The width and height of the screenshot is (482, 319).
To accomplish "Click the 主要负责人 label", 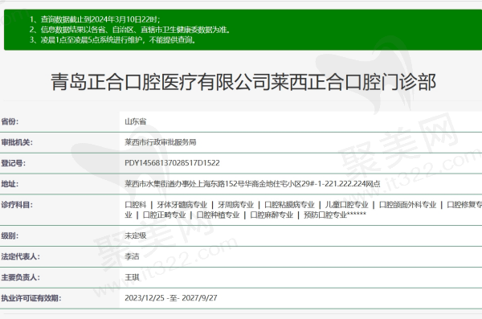I will pyautogui.click(x=21, y=277).
